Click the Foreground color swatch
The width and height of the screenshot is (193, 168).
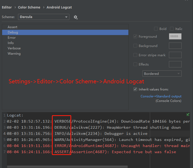click(175, 36)
